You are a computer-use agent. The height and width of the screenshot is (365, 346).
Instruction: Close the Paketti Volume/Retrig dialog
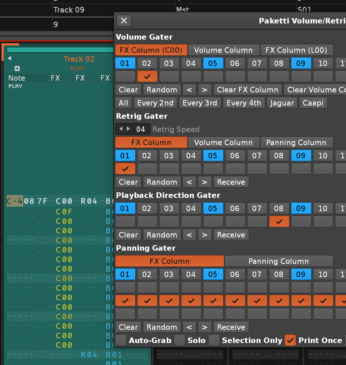click(x=124, y=21)
